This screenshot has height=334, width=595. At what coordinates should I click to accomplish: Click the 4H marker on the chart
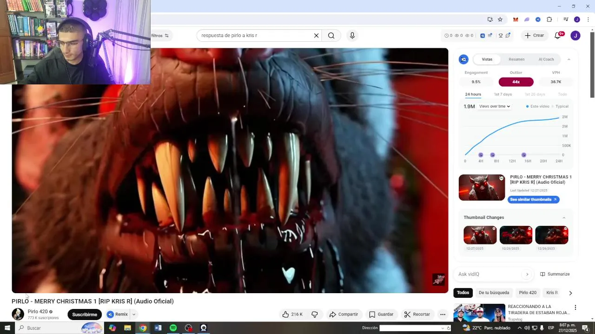click(x=481, y=155)
